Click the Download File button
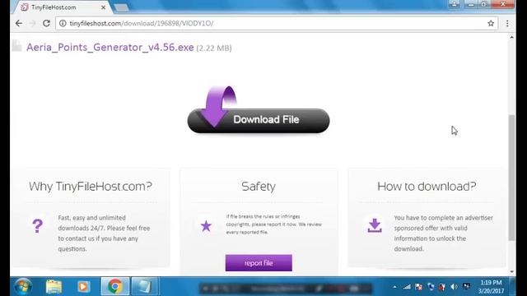Image resolution: width=527 pixels, height=296 pixels. (x=258, y=120)
